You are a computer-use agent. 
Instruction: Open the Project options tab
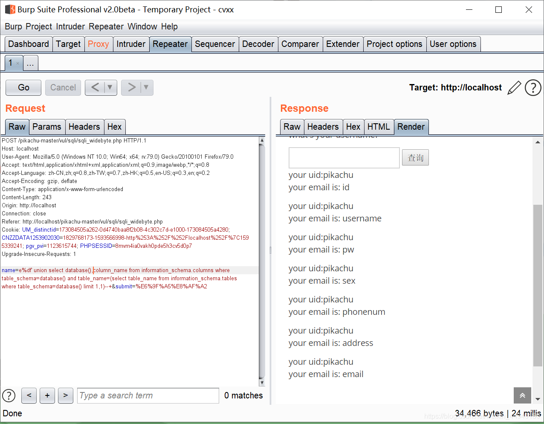click(394, 44)
